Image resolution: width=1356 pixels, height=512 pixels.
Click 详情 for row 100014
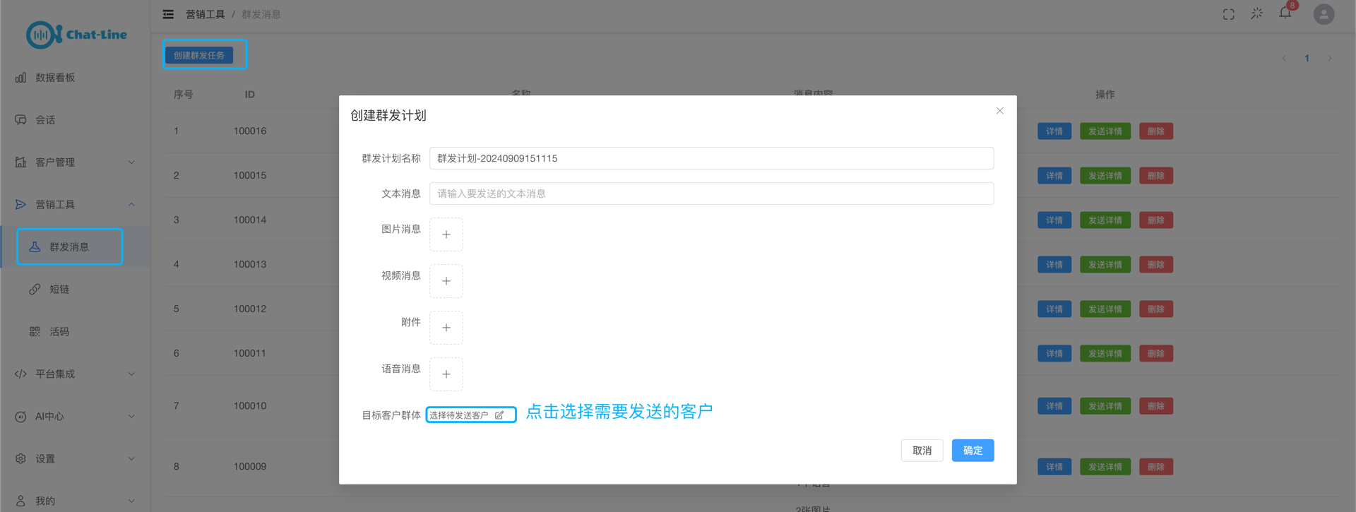(1054, 220)
